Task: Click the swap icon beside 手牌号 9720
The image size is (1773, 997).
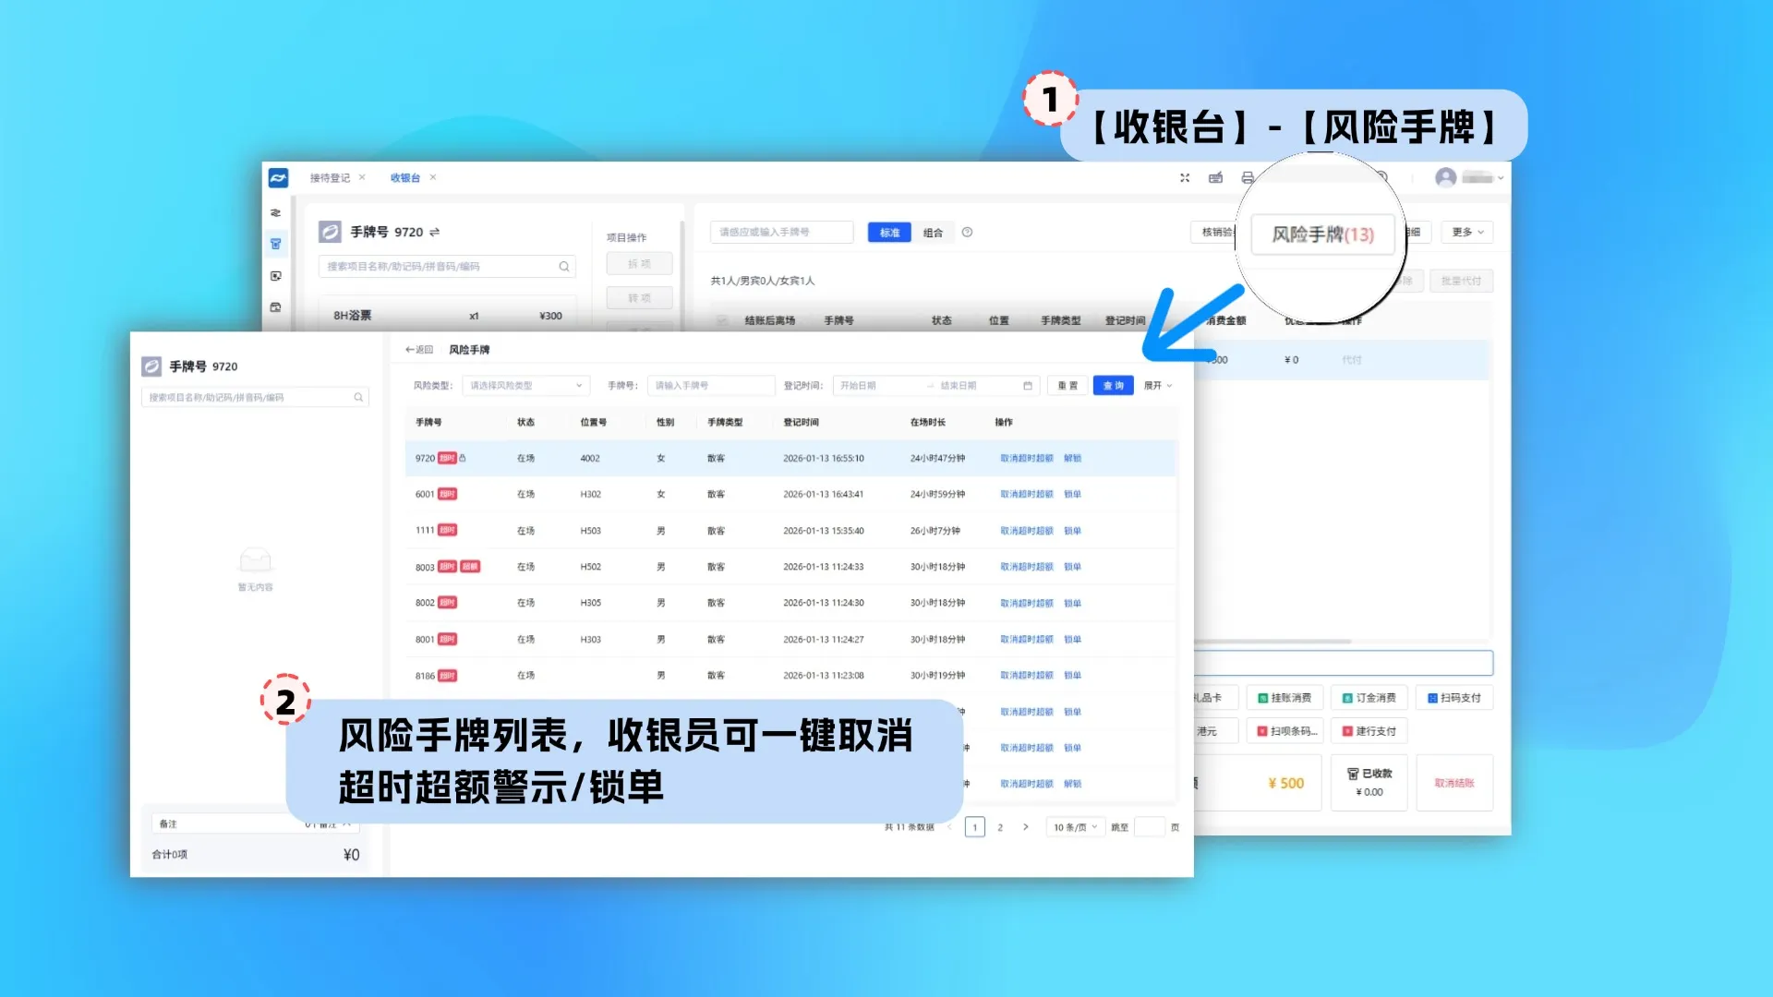Action: (435, 233)
